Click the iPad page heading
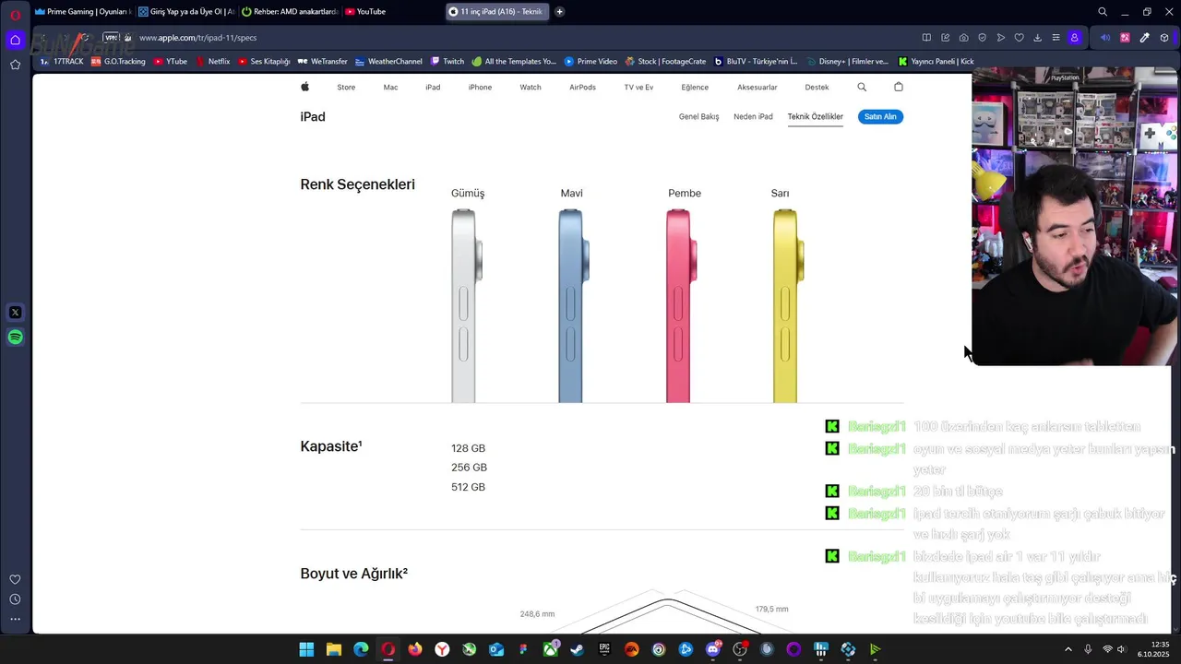1181x664 pixels. point(313,116)
